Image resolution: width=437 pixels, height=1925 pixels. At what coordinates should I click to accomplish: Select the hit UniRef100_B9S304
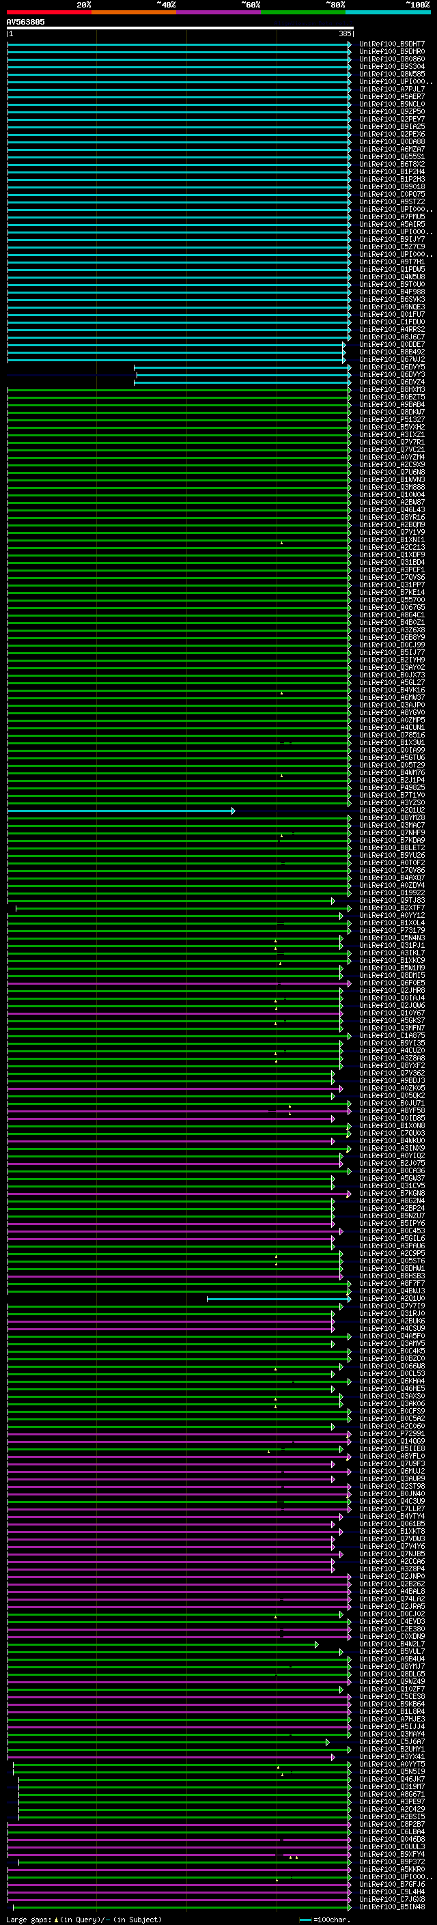pos(392,67)
